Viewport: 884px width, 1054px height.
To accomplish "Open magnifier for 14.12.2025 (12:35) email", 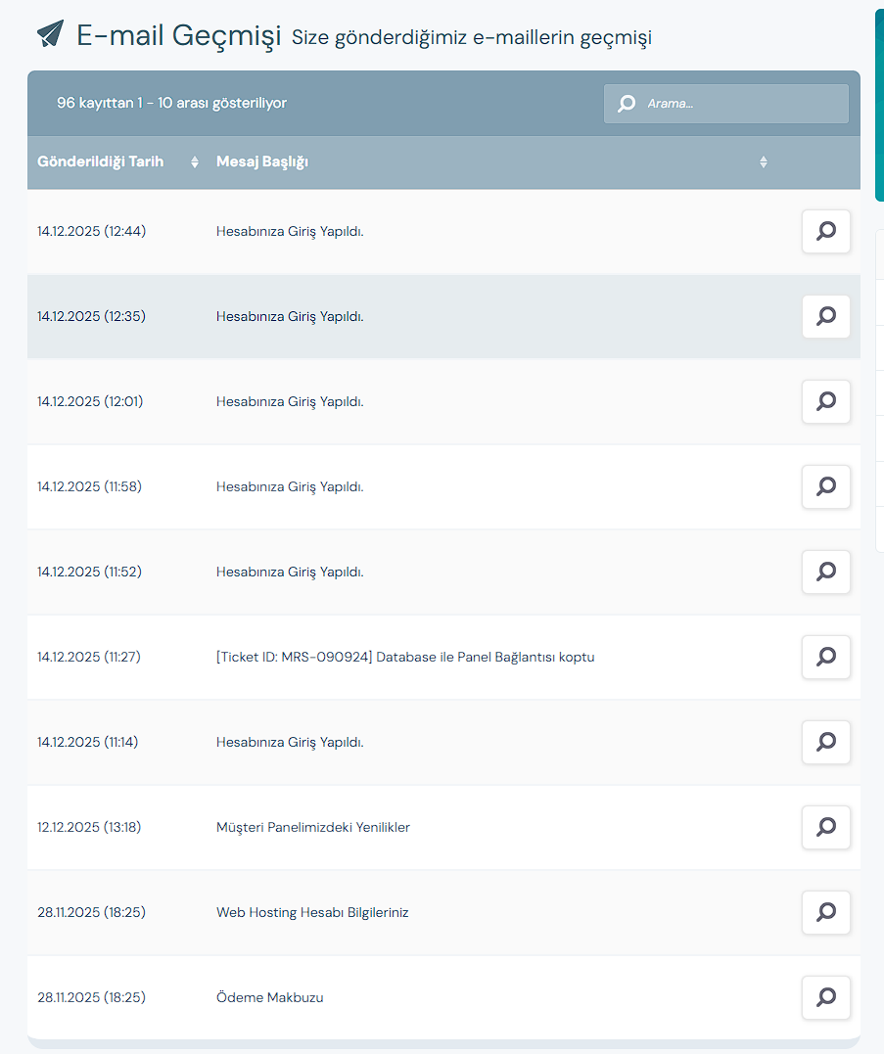I will point(825,317).
